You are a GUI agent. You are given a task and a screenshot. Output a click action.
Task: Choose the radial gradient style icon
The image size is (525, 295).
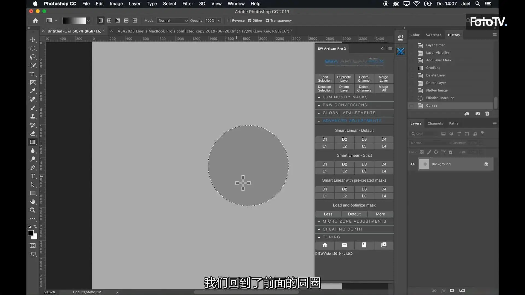click(109, 20)
